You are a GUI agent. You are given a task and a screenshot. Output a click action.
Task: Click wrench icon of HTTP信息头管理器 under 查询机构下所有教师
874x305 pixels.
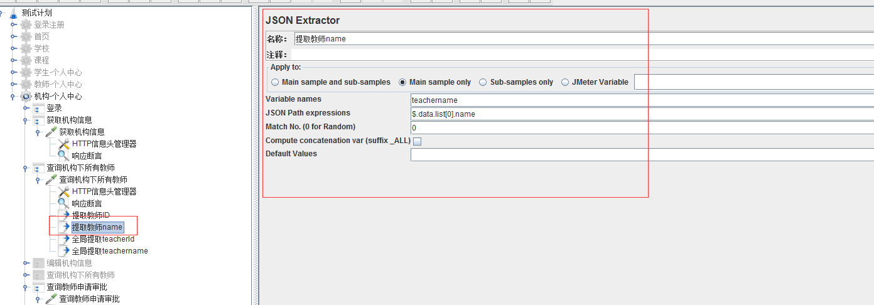[x=63, y=191]
